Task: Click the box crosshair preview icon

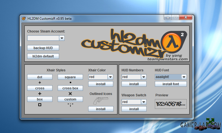Action: [40, 105]
